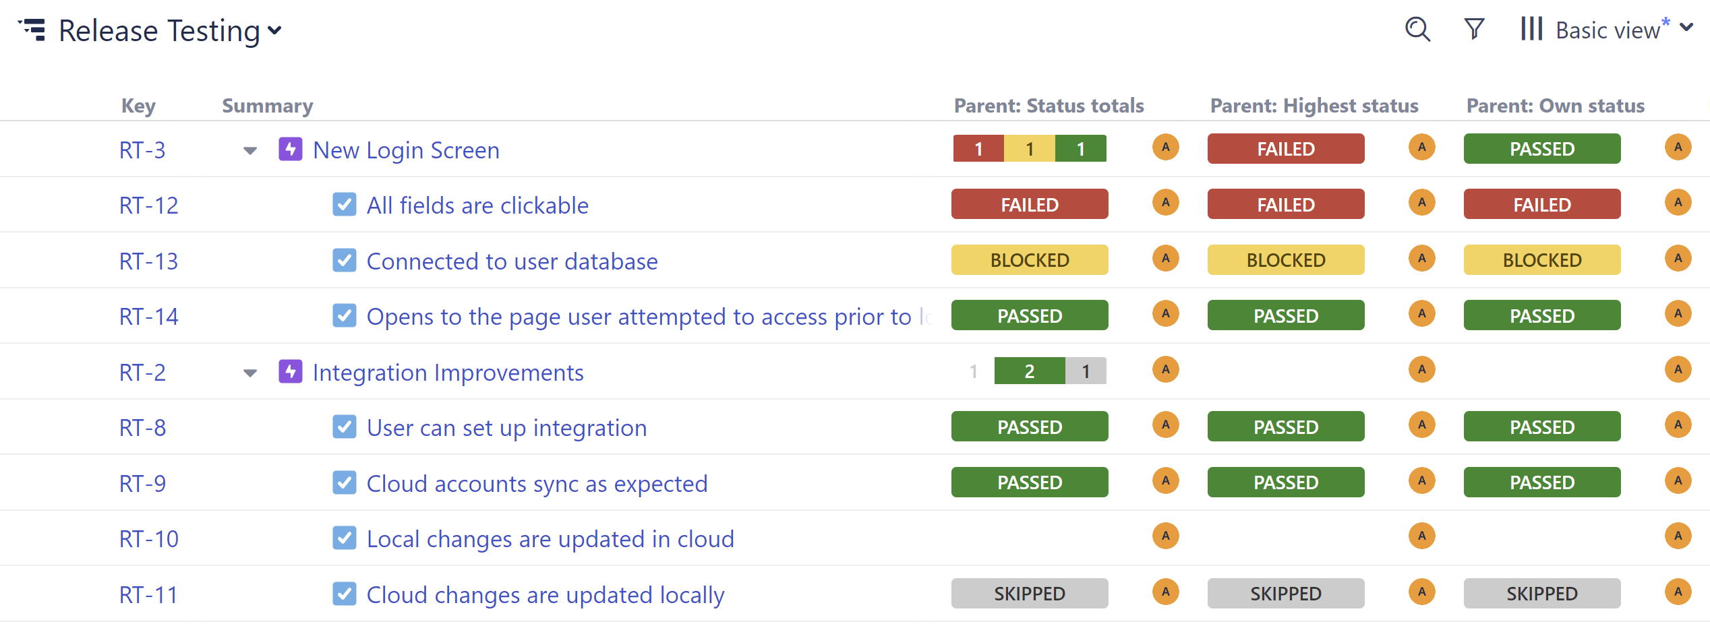Open the Cloud changes are updated locally link
Image resolution: width=1710 pixels, height=626 pixels.
[546, 595]
